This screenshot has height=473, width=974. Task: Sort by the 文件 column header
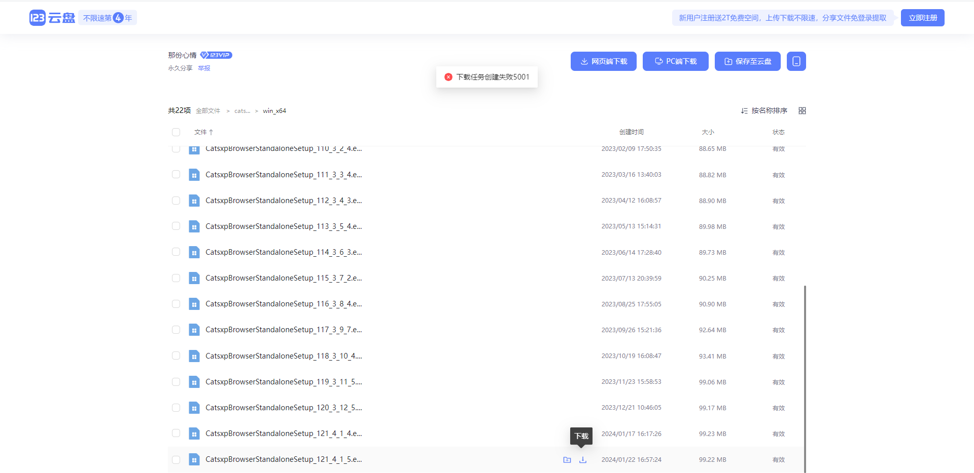coord(203,132)
